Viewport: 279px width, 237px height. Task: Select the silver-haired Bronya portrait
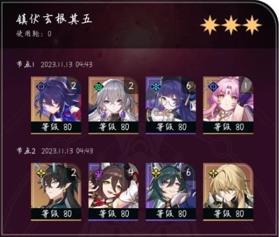point(114,99)
